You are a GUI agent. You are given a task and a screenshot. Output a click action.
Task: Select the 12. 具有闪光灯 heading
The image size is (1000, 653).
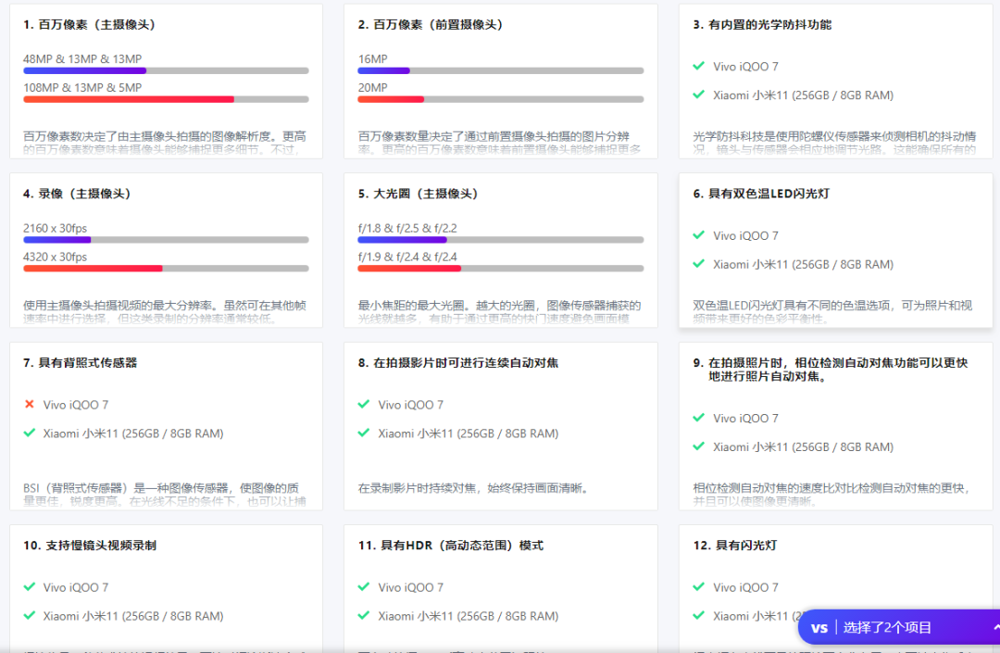point(734,546)
